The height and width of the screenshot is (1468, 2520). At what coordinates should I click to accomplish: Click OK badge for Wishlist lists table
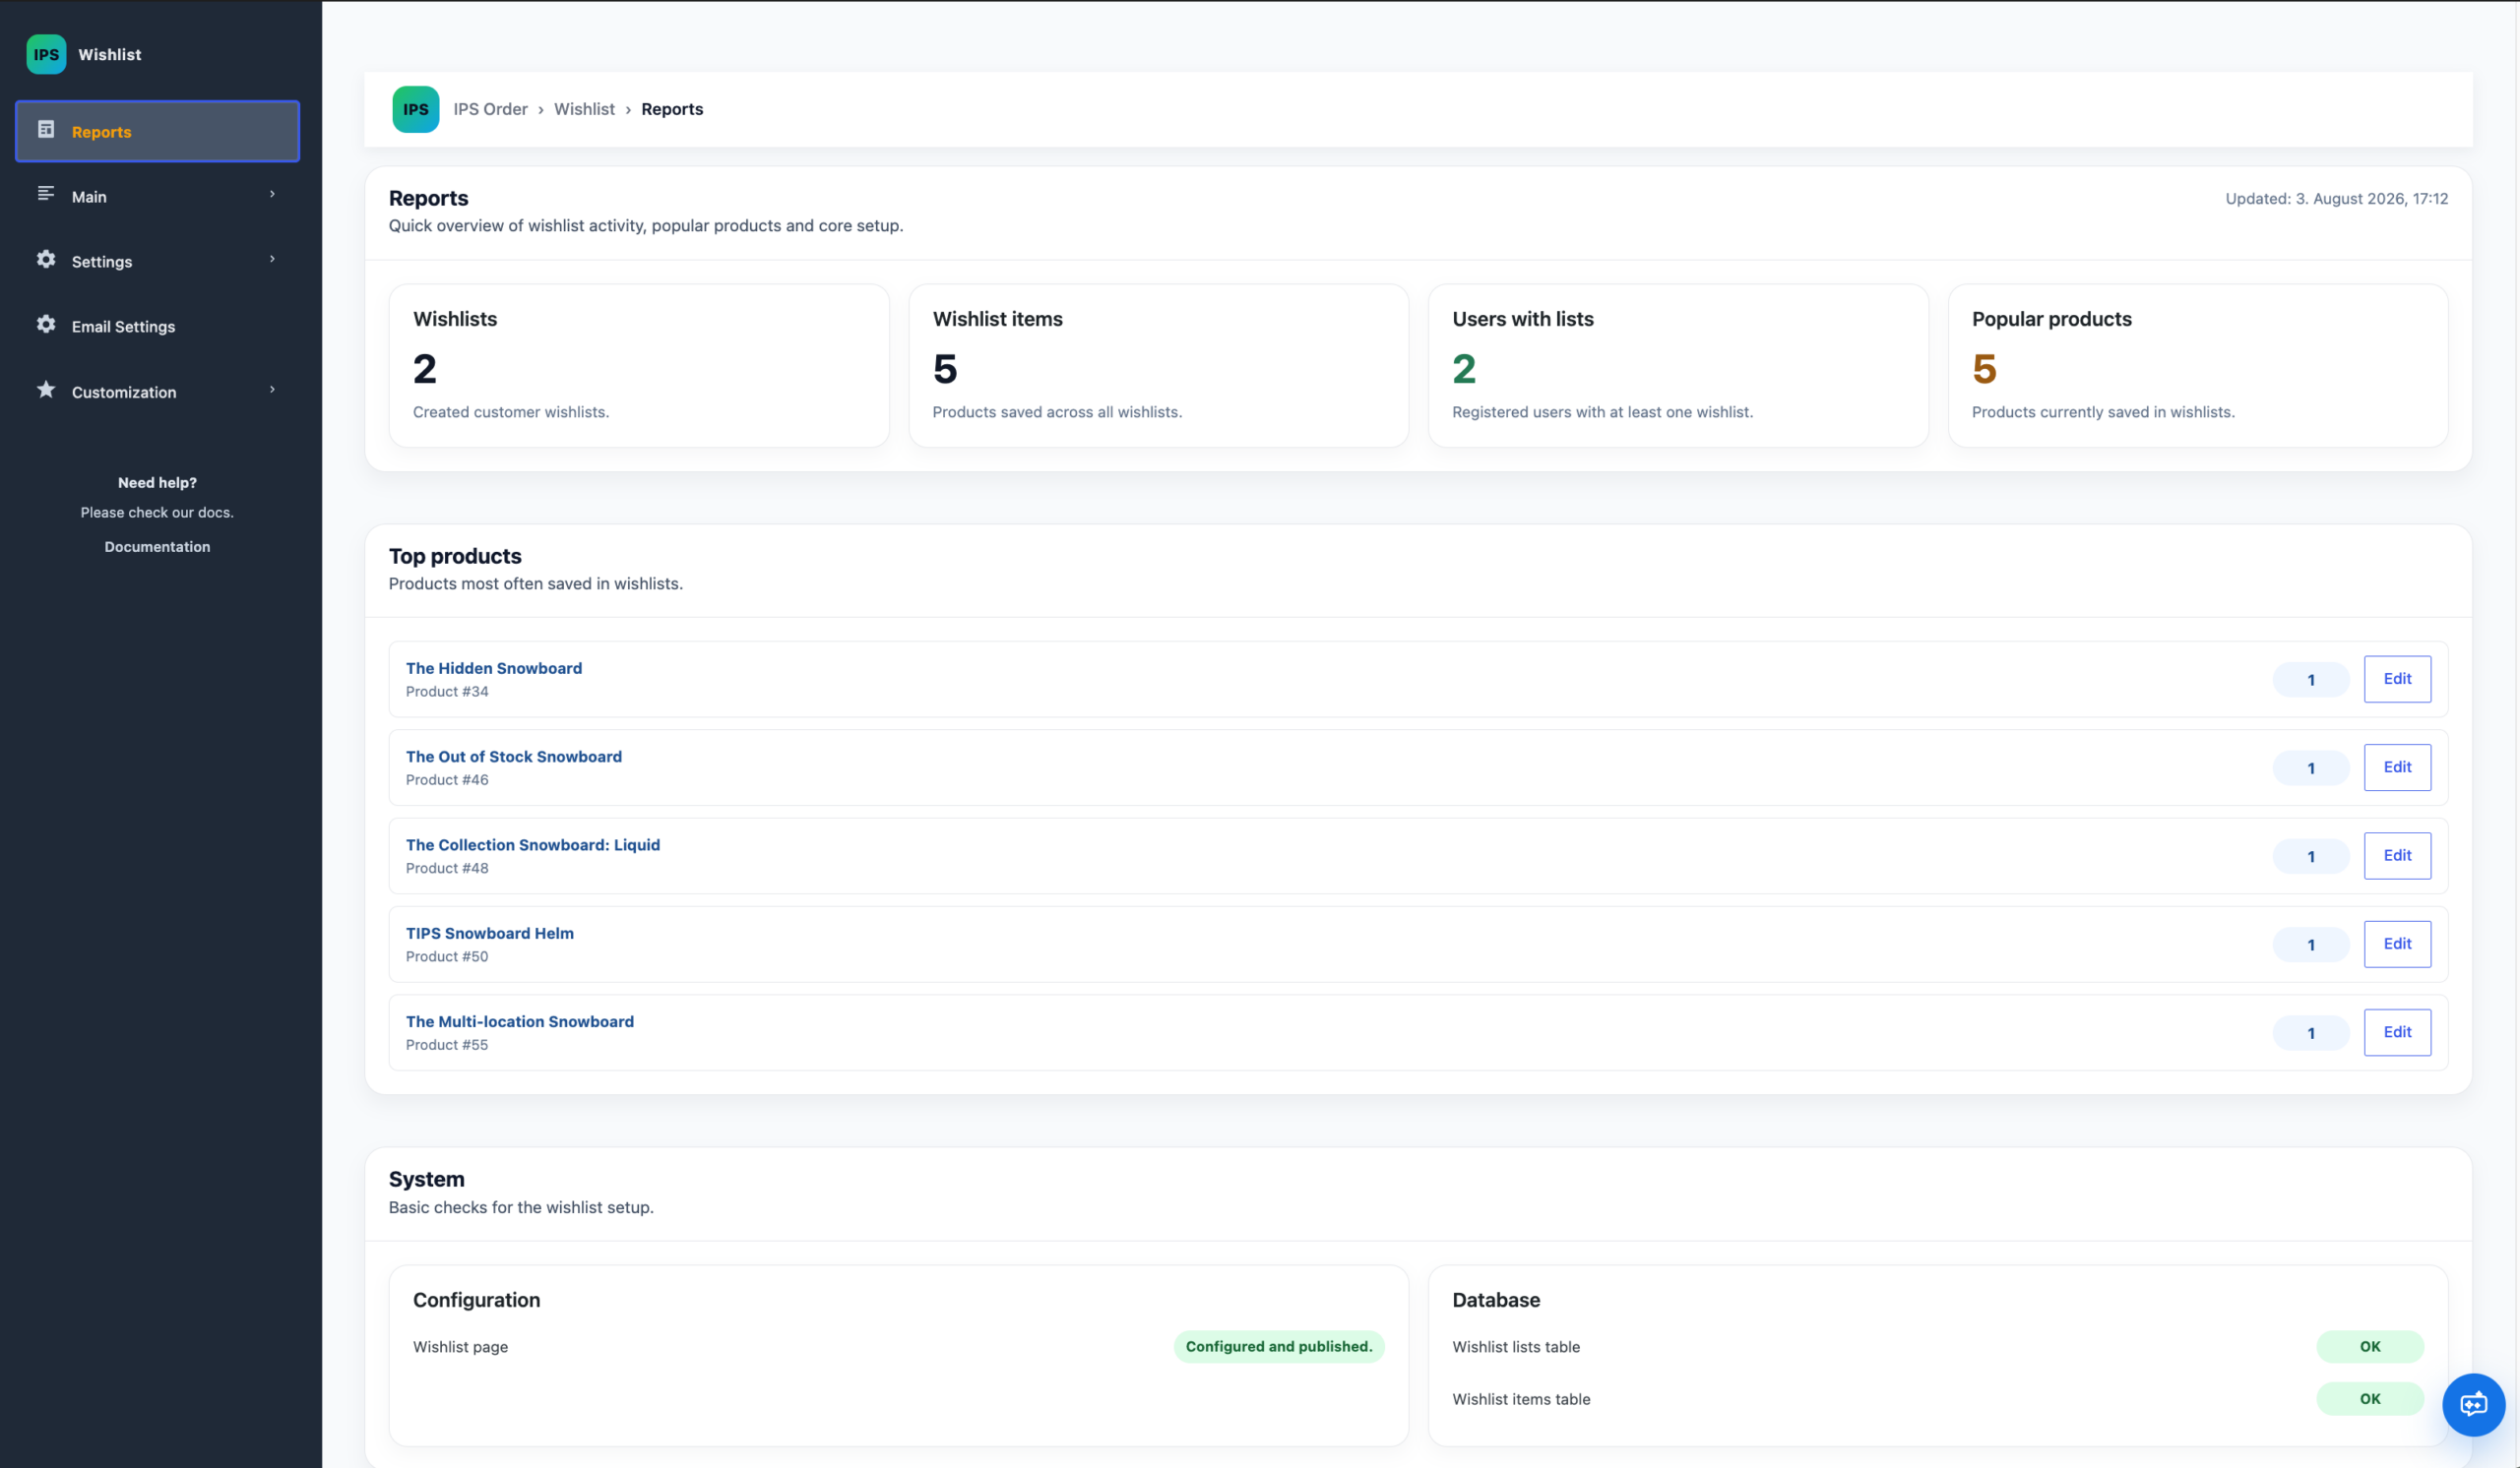click(x=2370, y=1346)
